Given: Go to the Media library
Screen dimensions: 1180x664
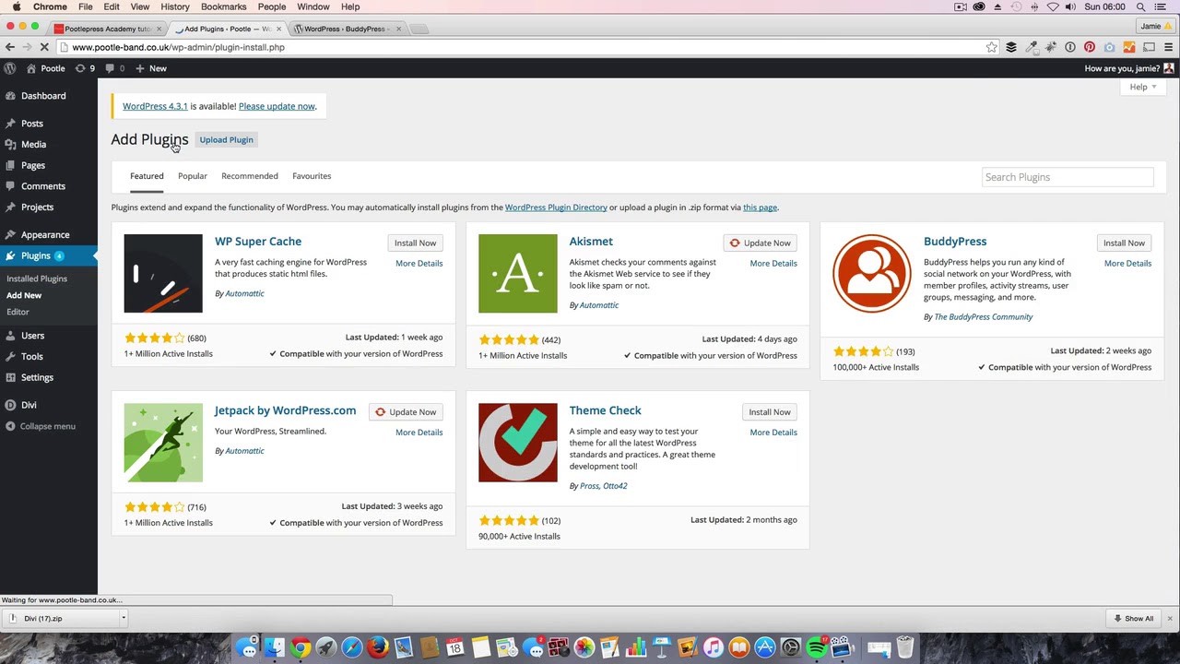Looking at the screenshot, I should [33, 145].
